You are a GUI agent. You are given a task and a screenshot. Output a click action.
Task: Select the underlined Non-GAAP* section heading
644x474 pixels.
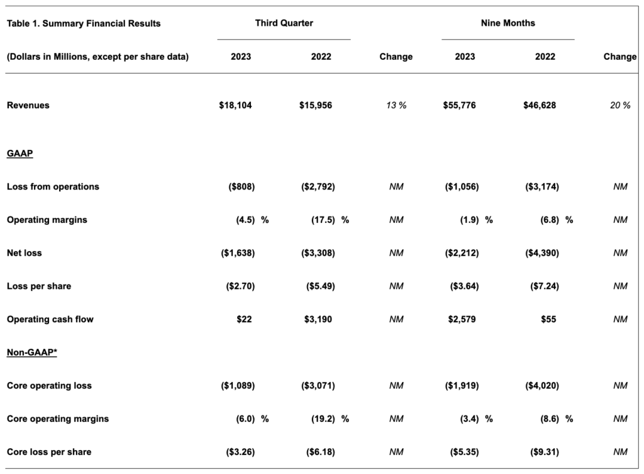(31, 353)
